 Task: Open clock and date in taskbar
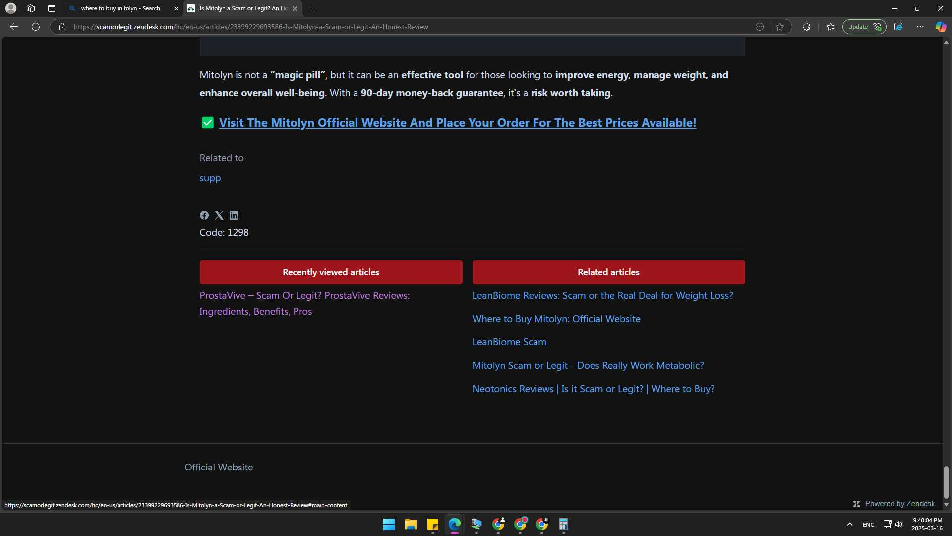click(927, 524)
